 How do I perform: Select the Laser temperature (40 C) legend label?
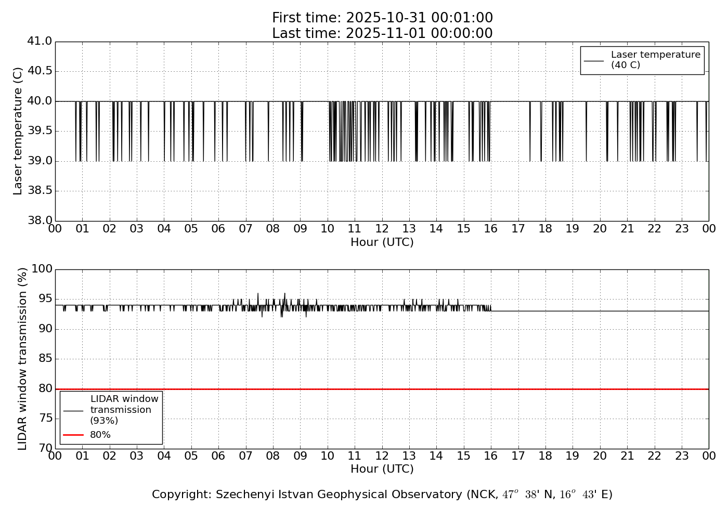click(x=655, y=60)
